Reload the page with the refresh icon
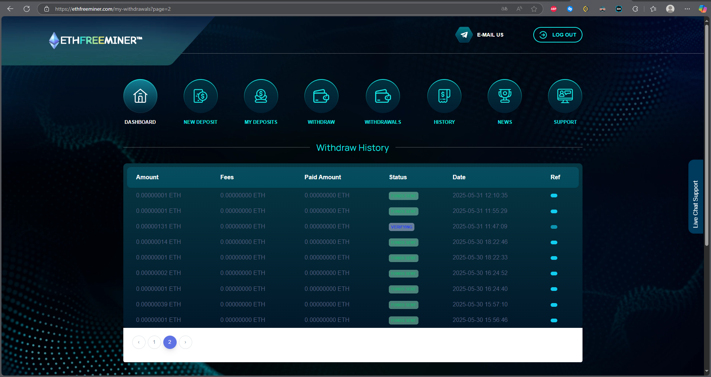Image resolution: width=711 pixels, height=377 pixels. 27,9
